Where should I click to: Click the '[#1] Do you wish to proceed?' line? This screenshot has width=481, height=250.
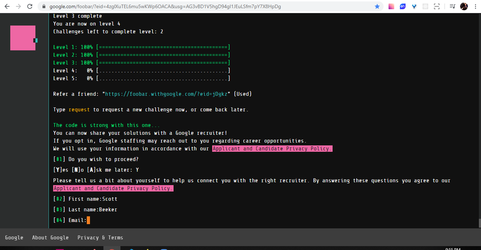96,159
